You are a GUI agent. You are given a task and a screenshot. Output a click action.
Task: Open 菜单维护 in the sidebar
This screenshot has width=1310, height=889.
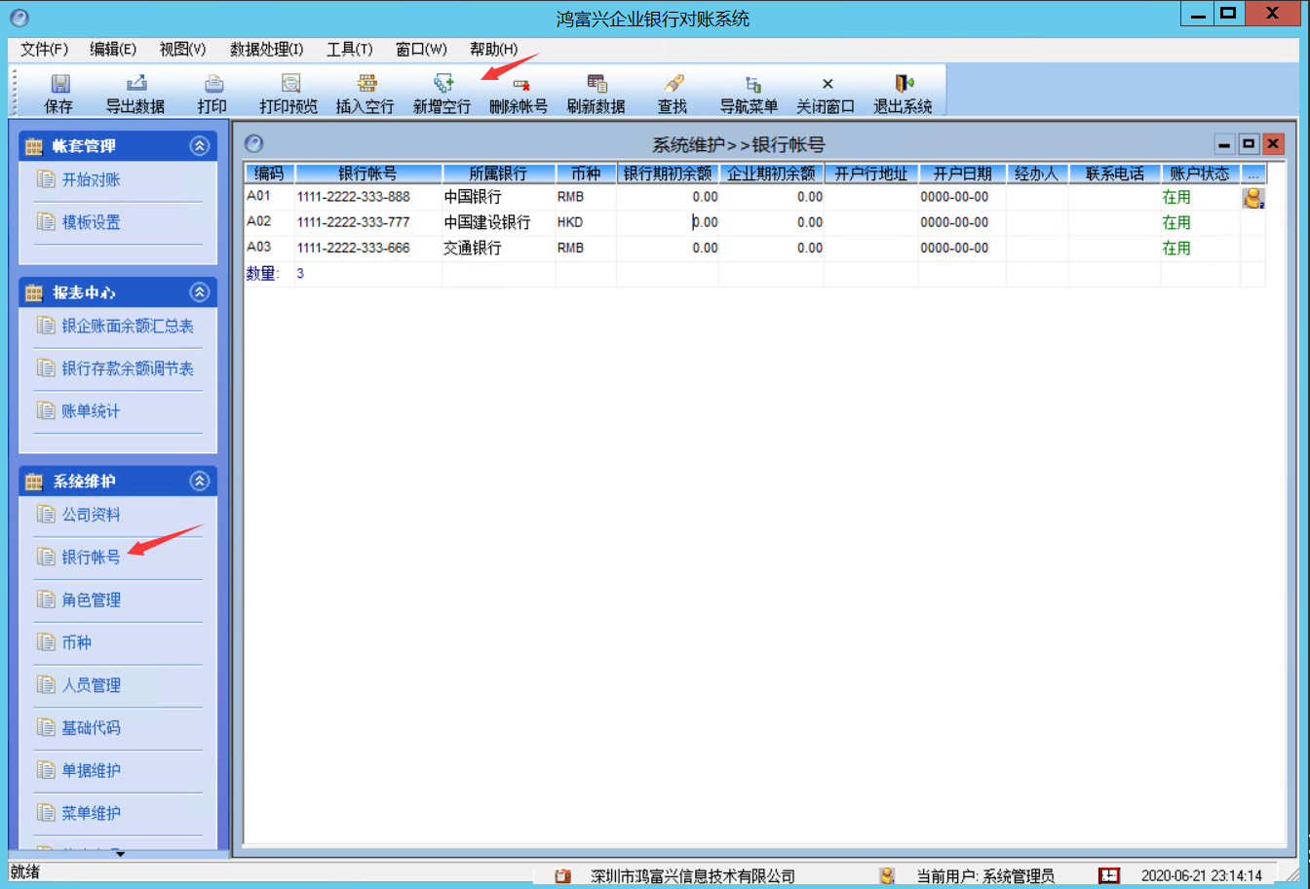tap(92, 813)
